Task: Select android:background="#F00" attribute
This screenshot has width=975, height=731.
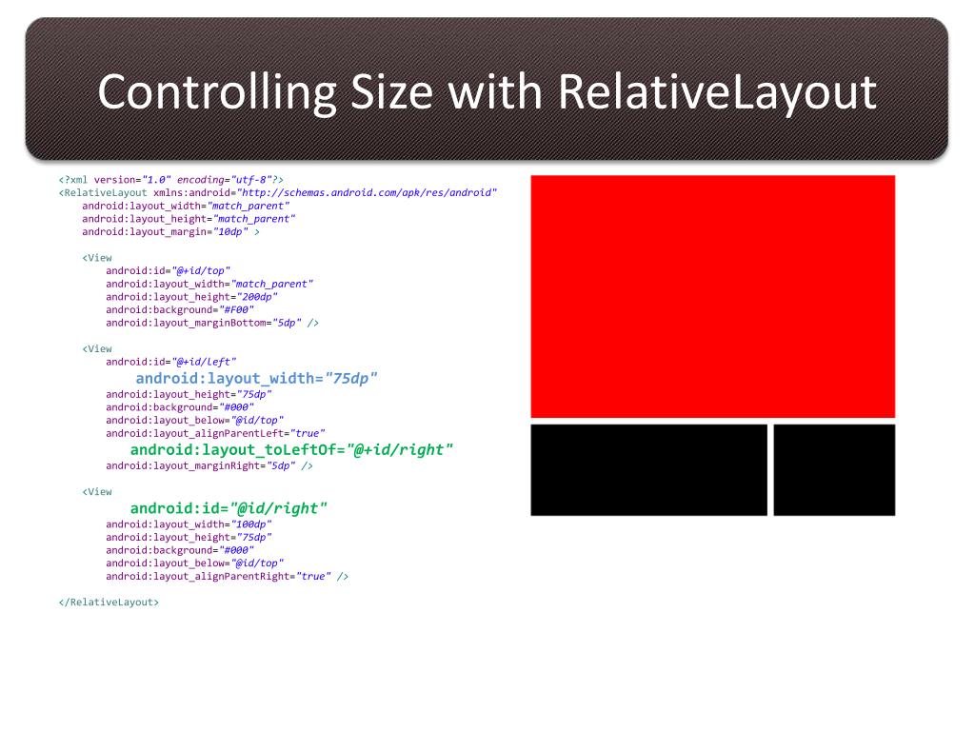Action: point(180,309)
